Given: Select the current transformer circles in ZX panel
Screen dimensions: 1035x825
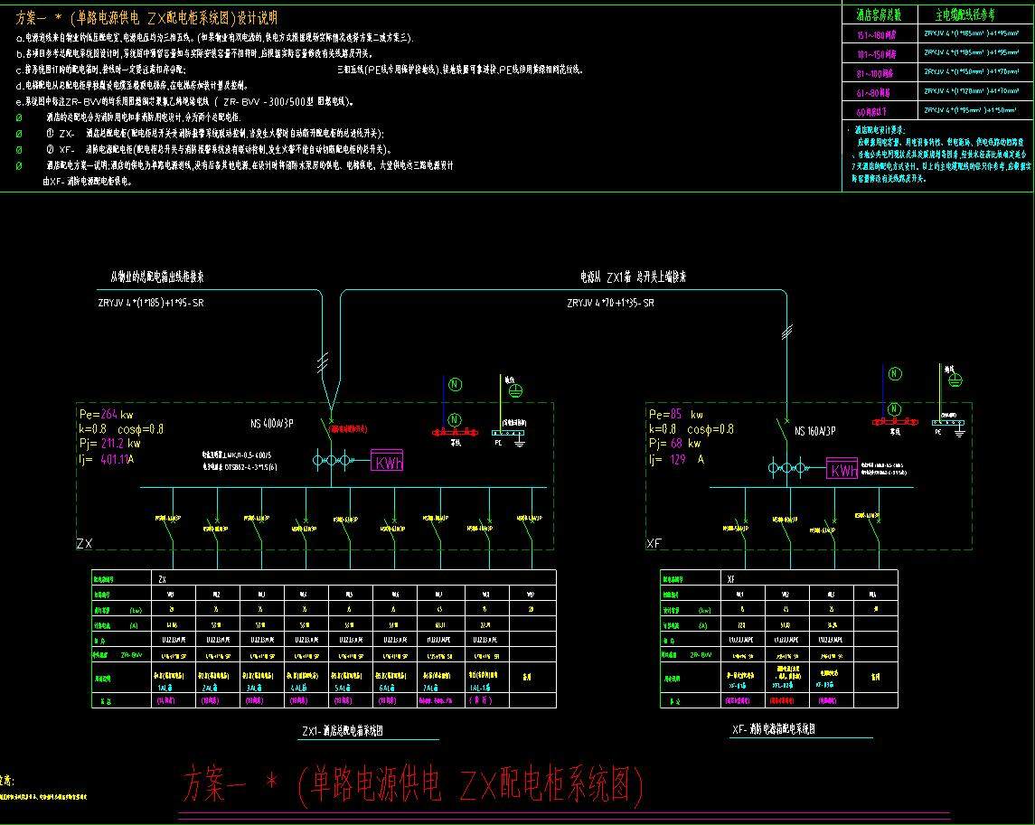Looking at the screenshot, I should point(331,462).
